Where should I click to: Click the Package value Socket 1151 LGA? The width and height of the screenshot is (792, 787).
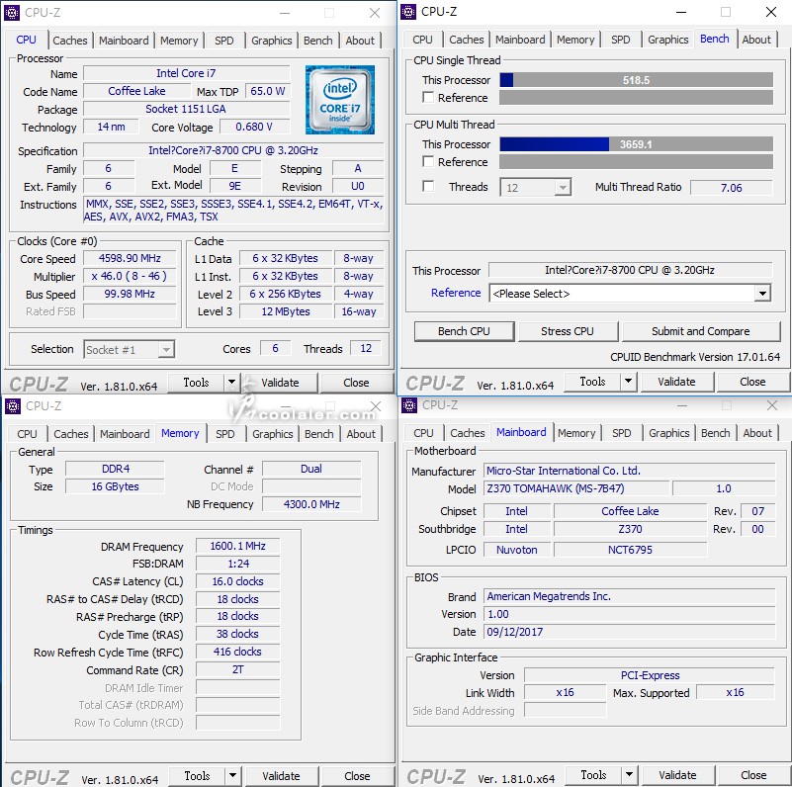(x=187, y=109)
